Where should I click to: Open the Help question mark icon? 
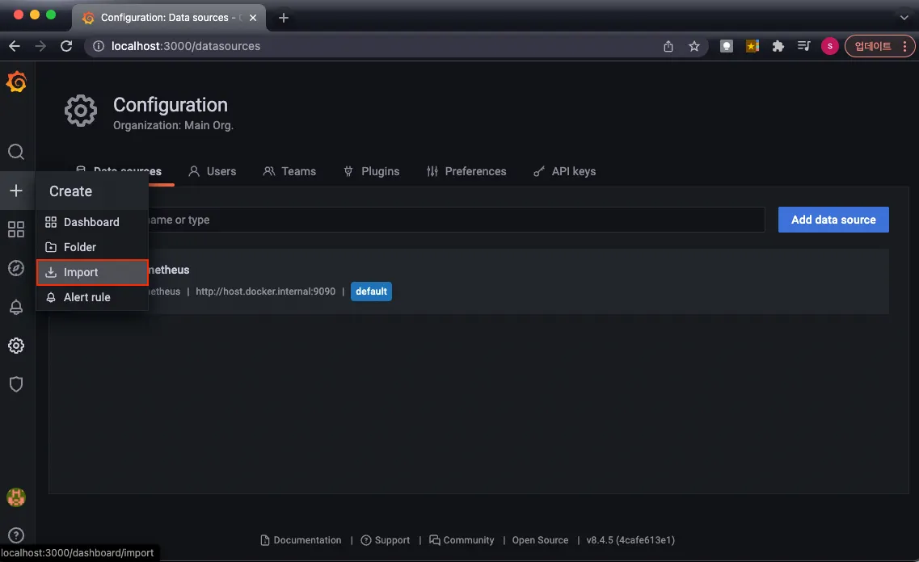pyautogui.click(x=16, y=535)
